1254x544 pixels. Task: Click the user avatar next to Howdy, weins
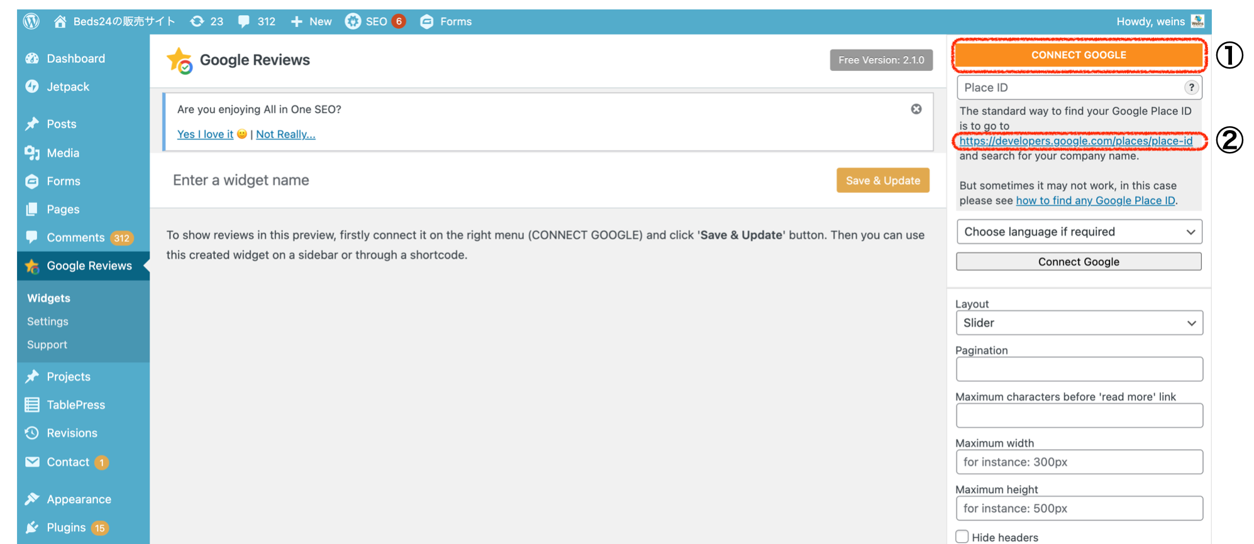point(1197,21)
